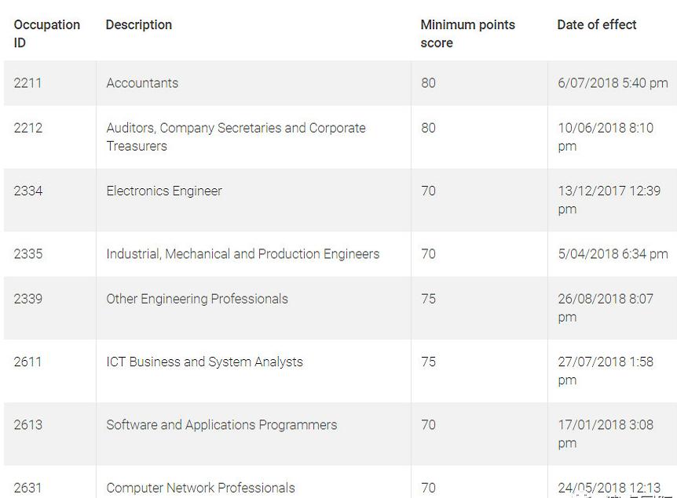Click the Description column header
The width and height of the screenshot is (677, 498).
tap(138, 25)
